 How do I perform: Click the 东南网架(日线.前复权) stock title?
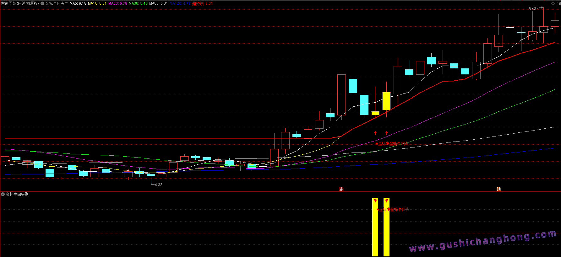[20, 3]
